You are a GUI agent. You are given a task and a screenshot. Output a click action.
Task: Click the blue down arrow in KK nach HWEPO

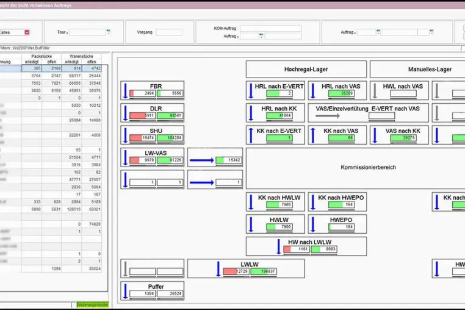313,202
